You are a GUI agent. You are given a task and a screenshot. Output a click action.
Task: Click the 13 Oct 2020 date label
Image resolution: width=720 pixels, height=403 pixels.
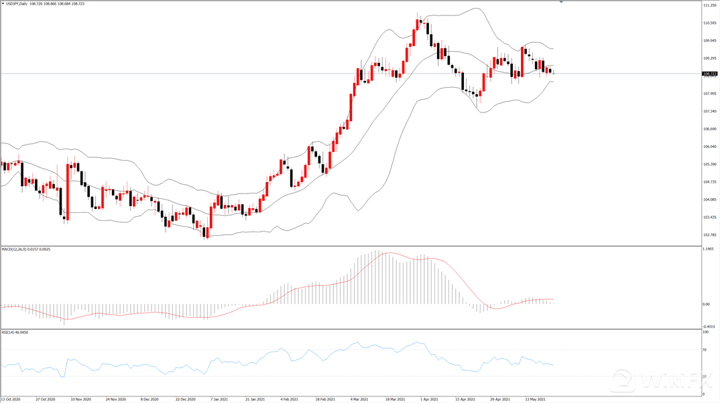(x=11, y=399)
